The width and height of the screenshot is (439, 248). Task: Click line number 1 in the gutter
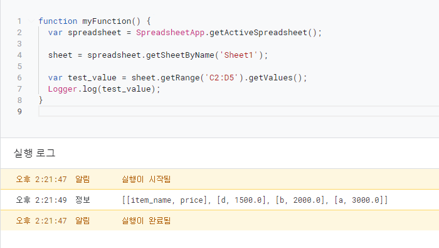click(x=19, y=21)
